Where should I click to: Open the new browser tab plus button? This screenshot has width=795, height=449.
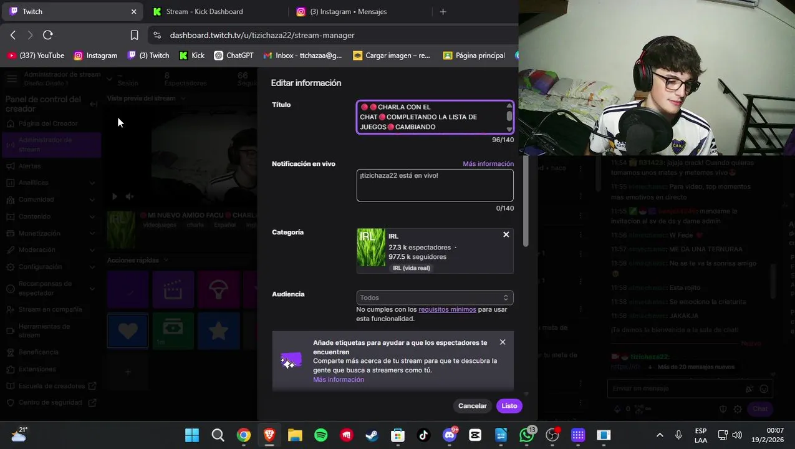[443, 11]
